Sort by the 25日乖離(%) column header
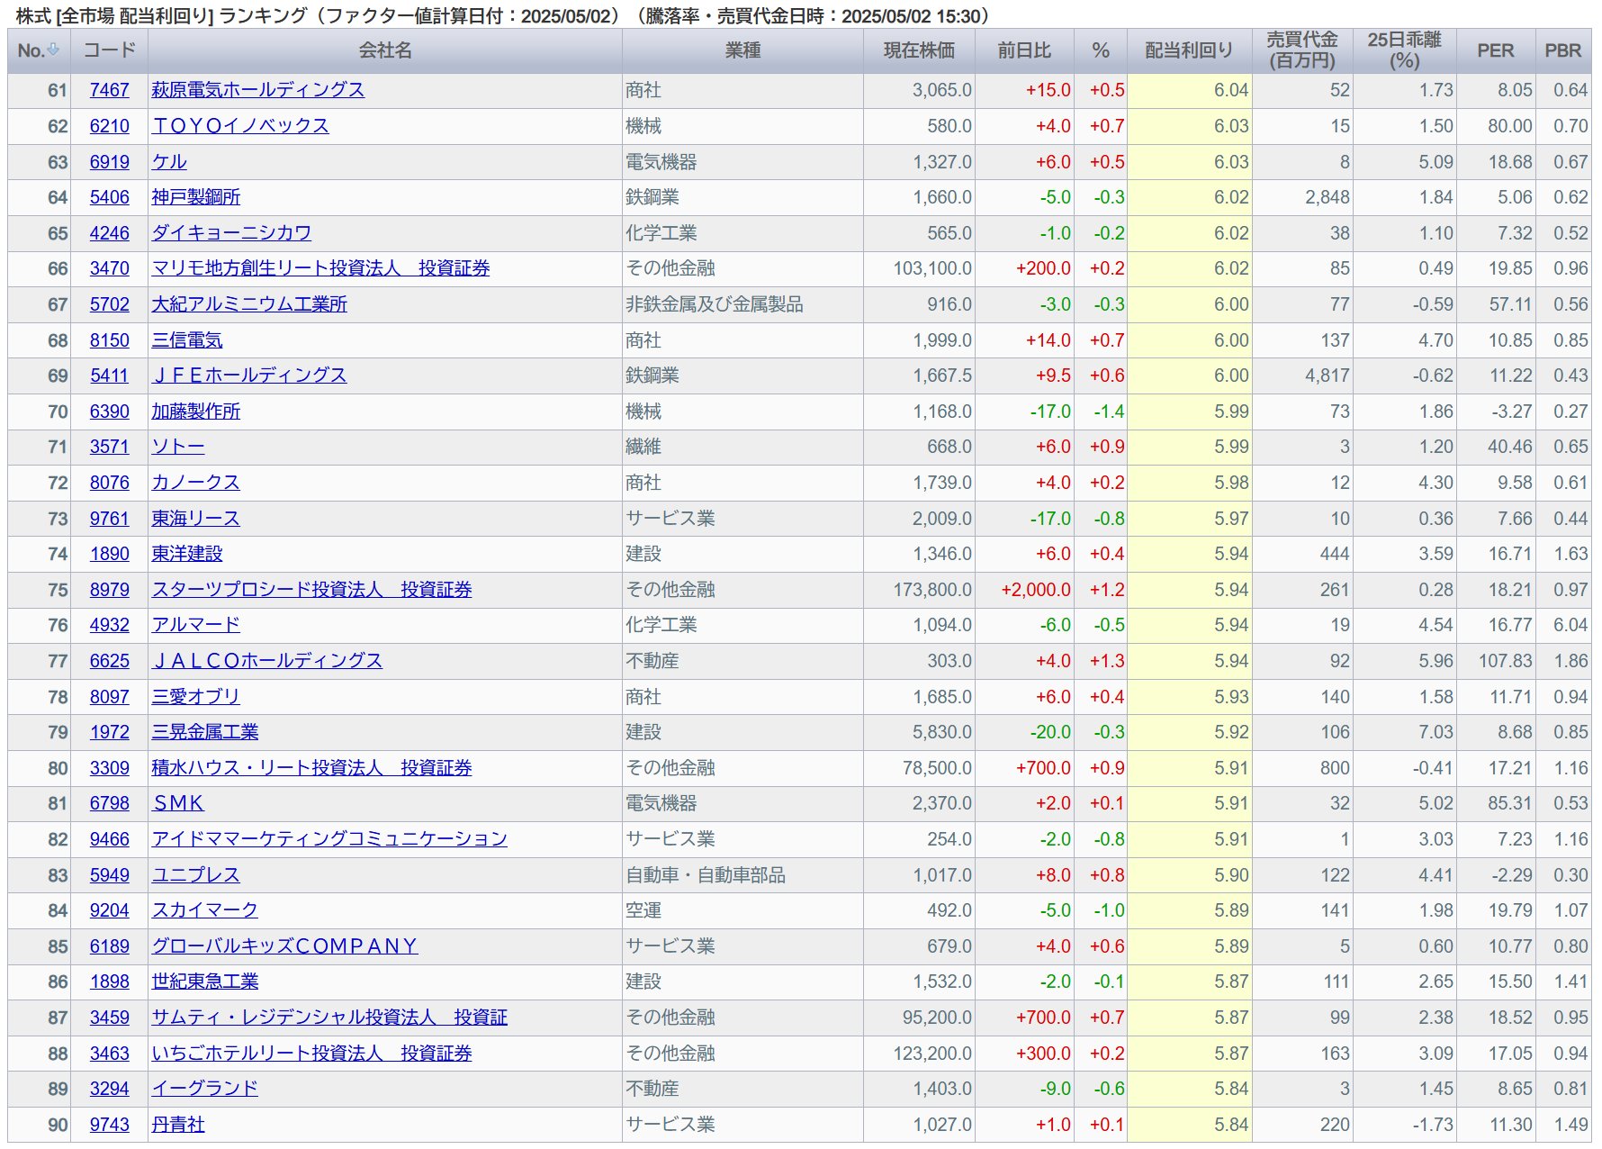Image resolution: width=1602 pixels, height=1149 pixels. [1404, 50]
